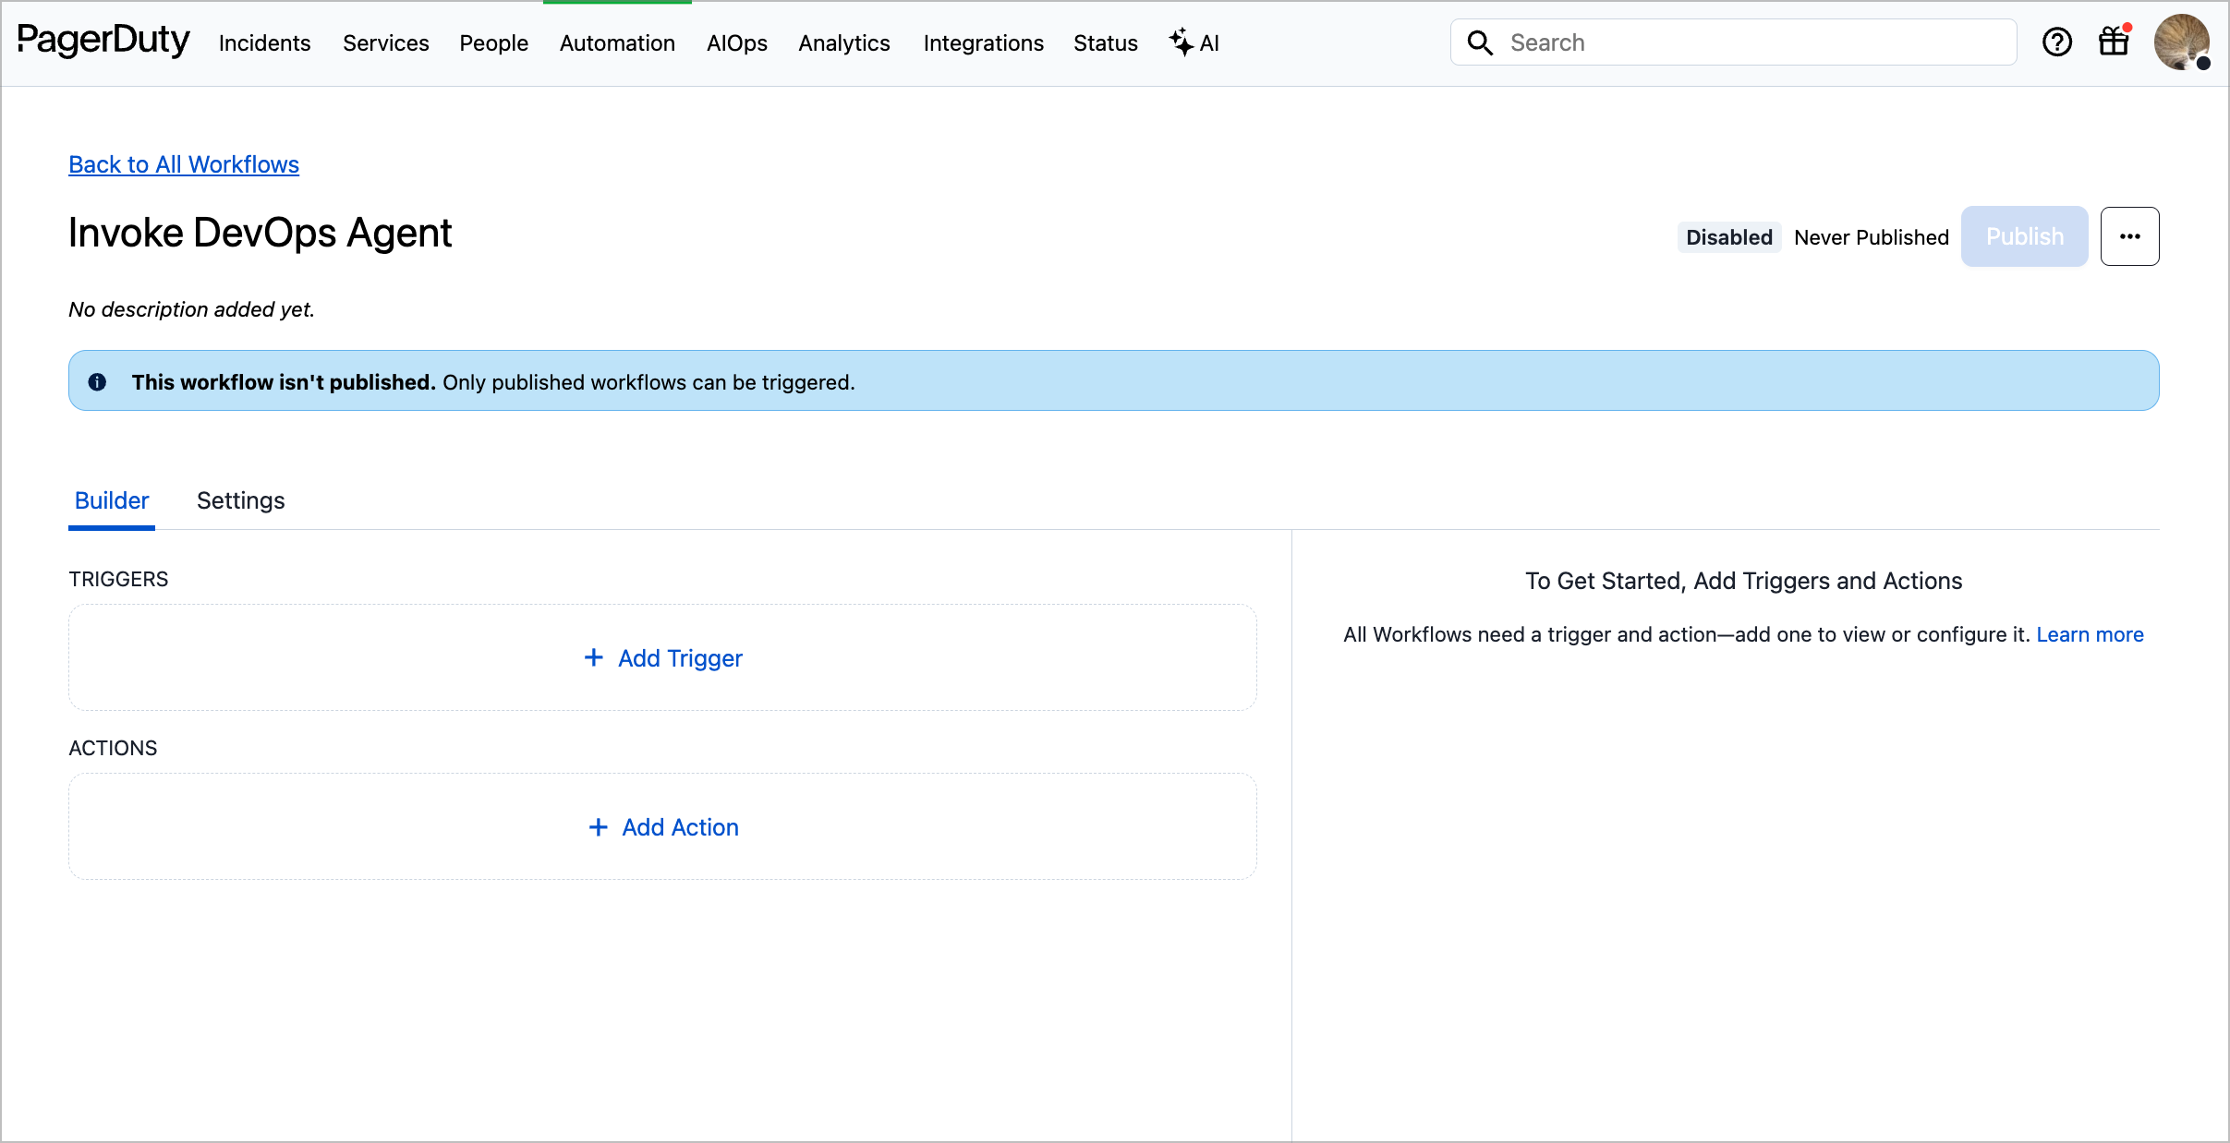This screenshot has width=2230, height=1143.
Task: Click the gift box what's new icon
Action: coord(2114,42)
